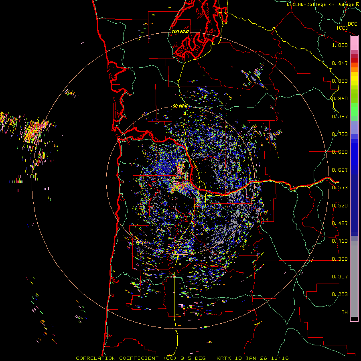Select the 0.413 scale value
This screenshot has height=361, width=361.
tap(340, 241)
